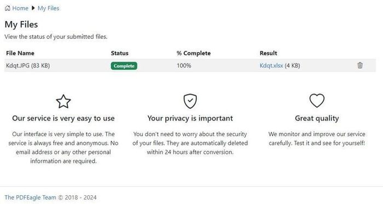Click the Home icon in breadcrumb

8,8
